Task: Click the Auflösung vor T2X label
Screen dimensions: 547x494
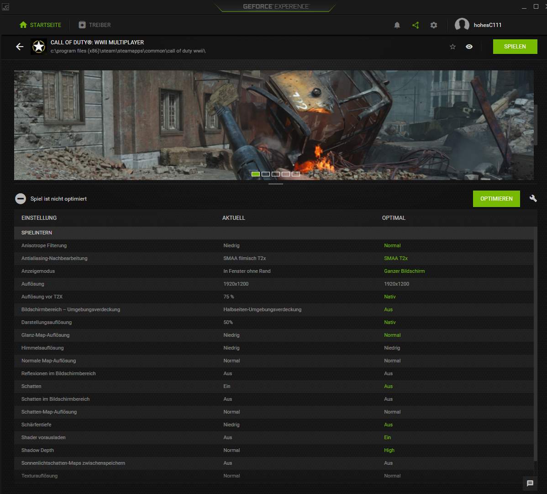Action: pos(42,297)
